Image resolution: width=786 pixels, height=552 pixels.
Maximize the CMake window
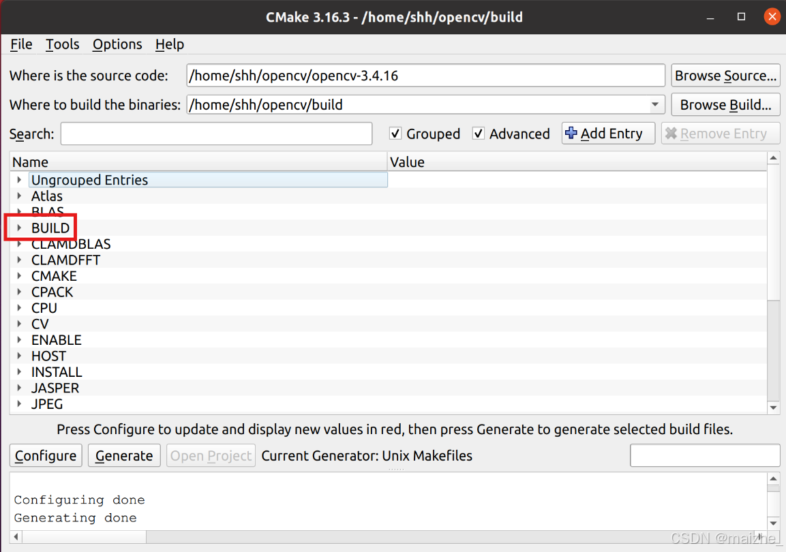(742, 17)
